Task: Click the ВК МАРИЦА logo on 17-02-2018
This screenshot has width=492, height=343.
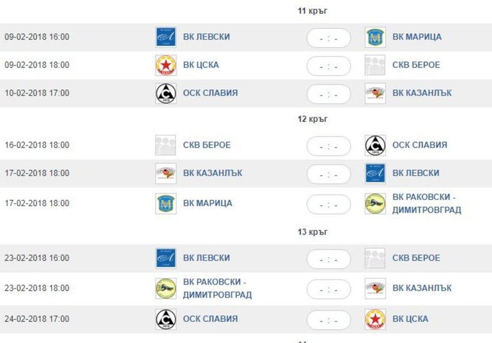Action: [165, 203]
